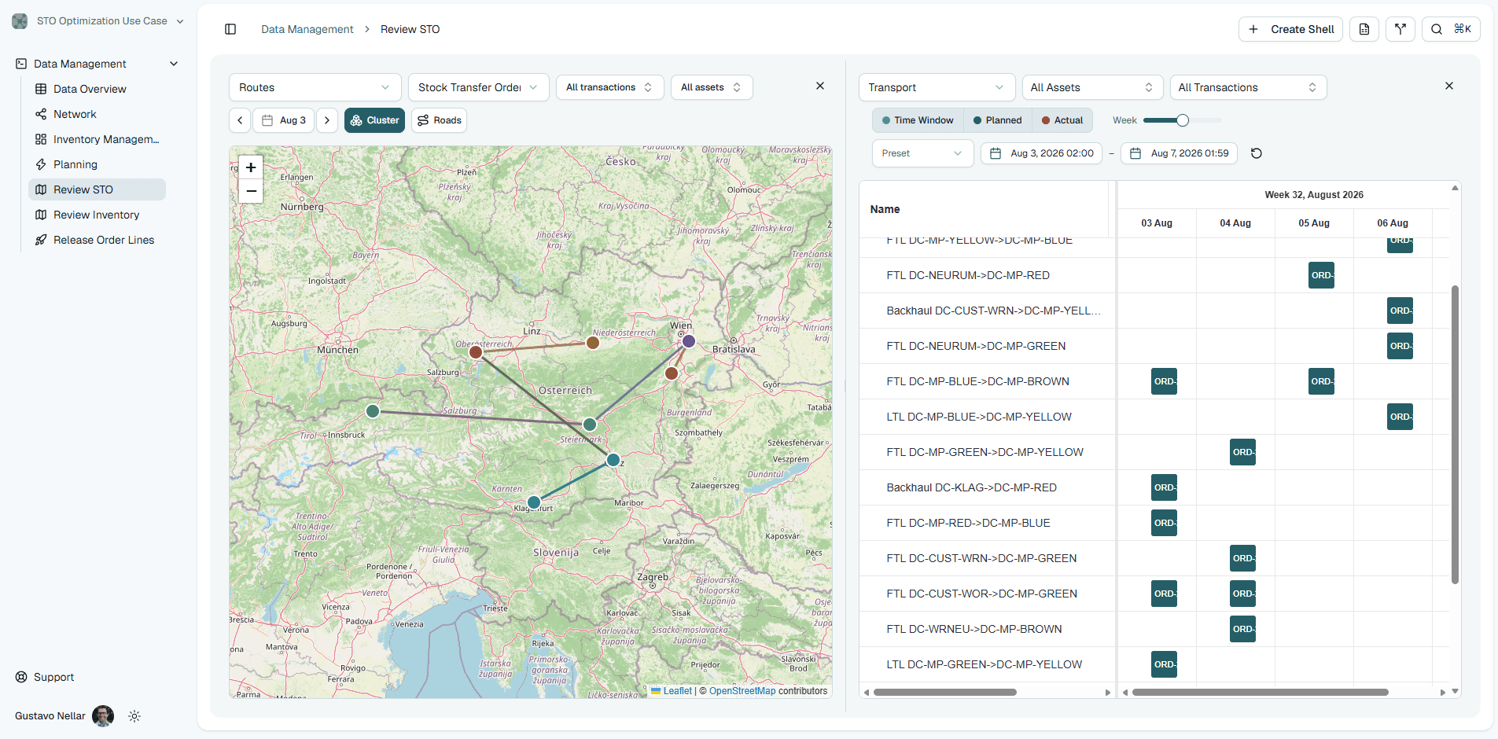Open the OpenStreetMap link
Screen dimensions: 1498x739
(742, 691)
